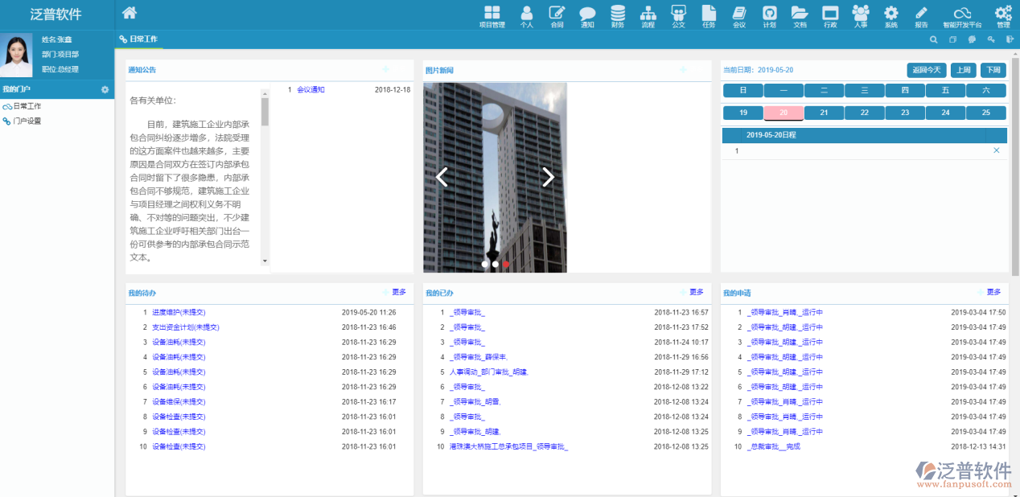Click the 返回今天 button
1020x497 pixels.
(926, 70)
